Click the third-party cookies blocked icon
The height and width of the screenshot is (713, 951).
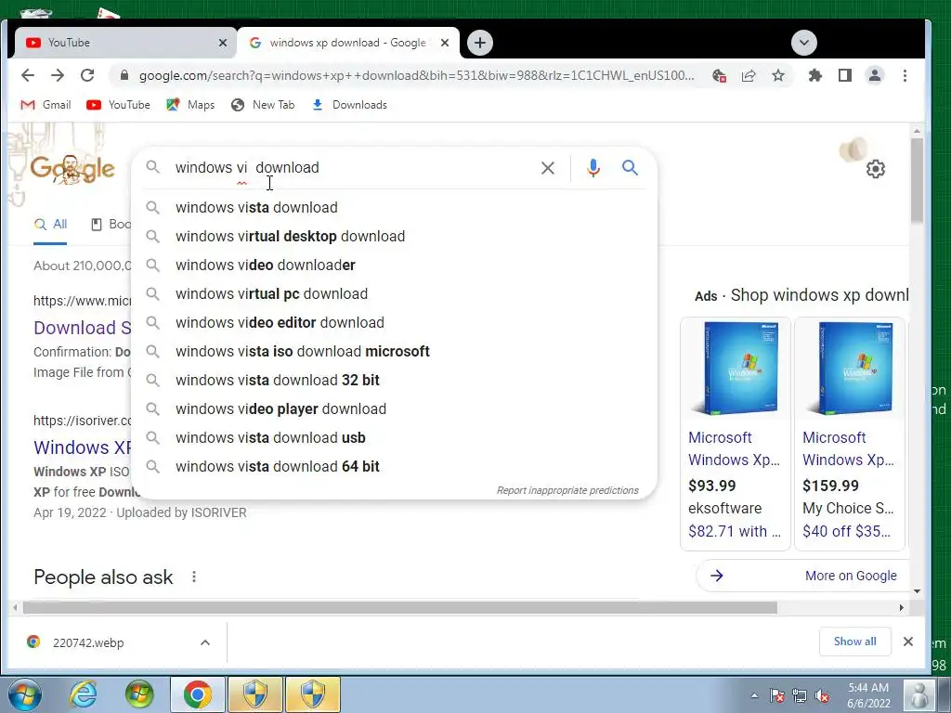click(720, 76)
